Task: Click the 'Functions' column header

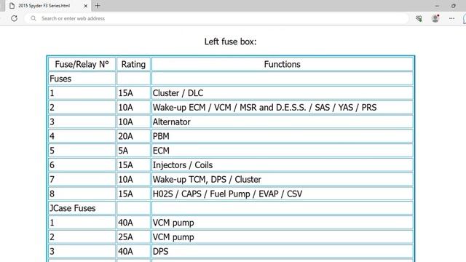Action: (x=282, y=64)
